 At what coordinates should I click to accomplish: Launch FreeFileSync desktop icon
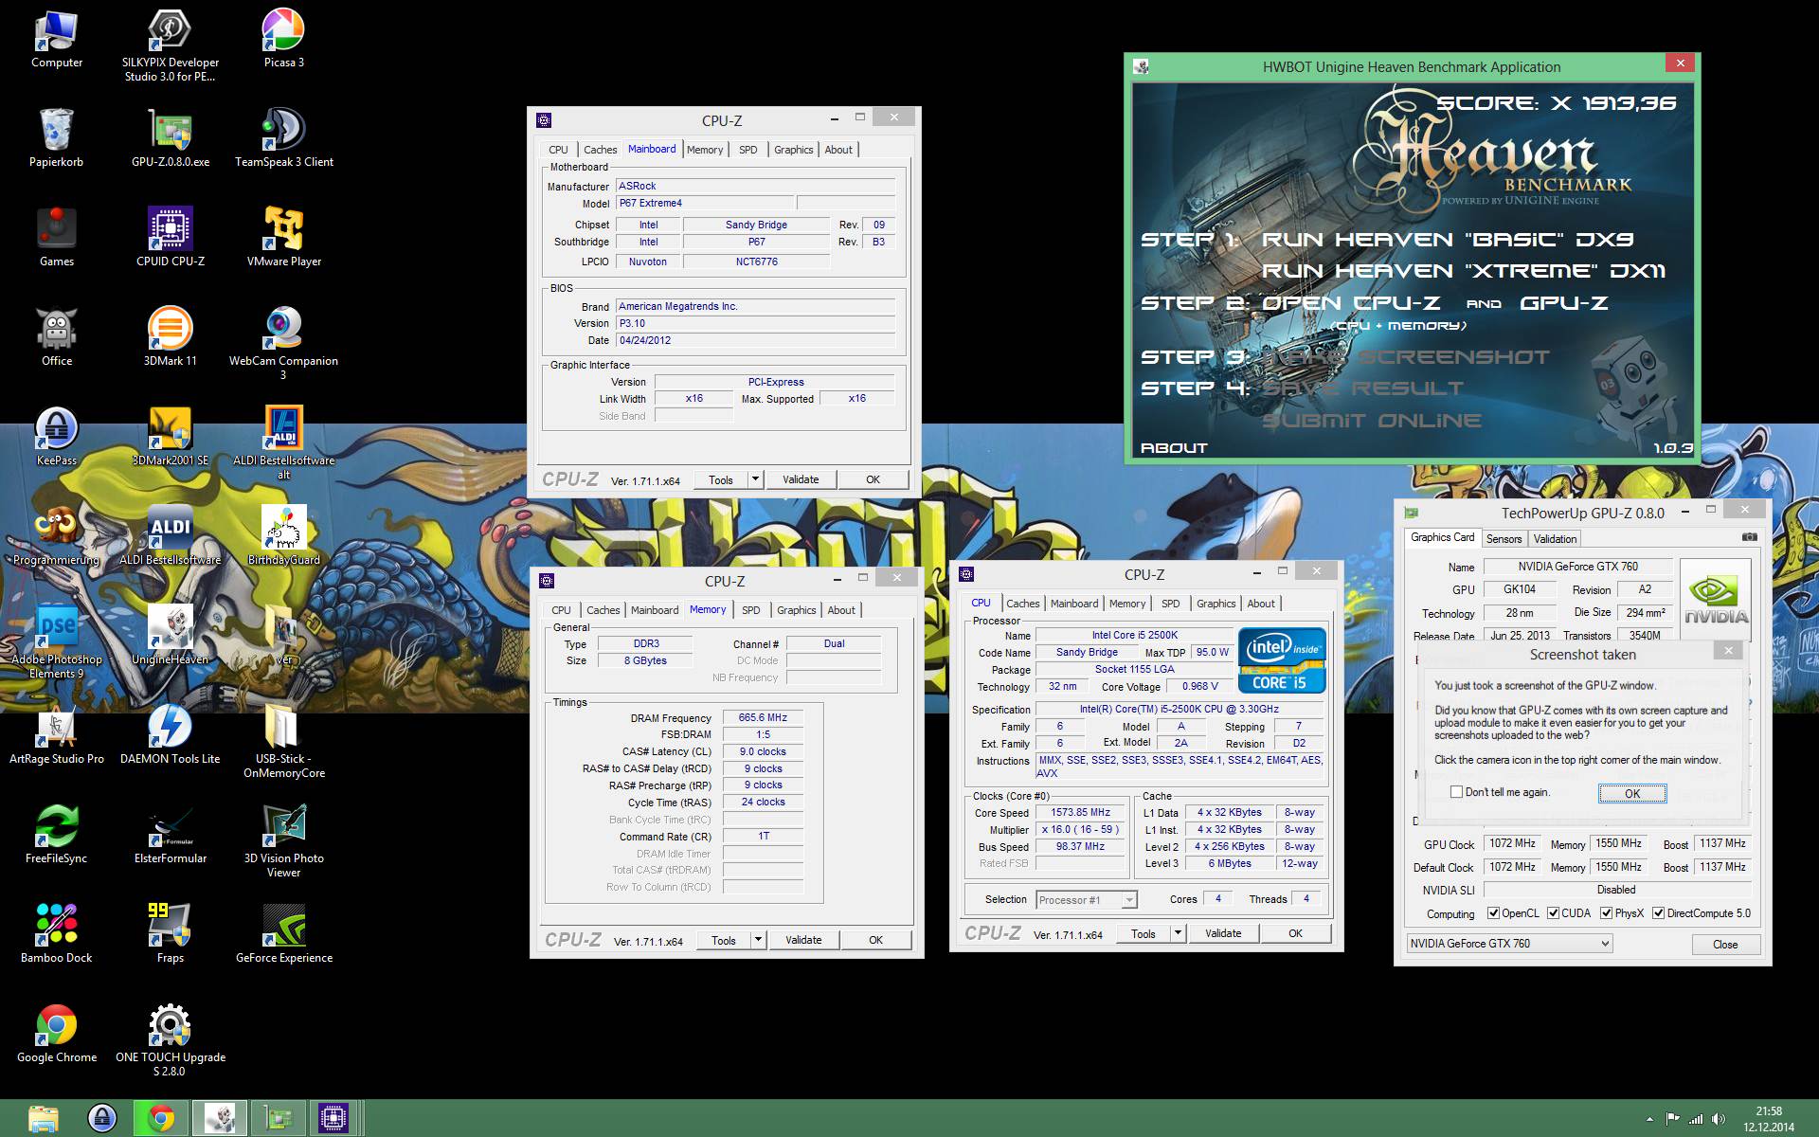(x=57, y=835)
